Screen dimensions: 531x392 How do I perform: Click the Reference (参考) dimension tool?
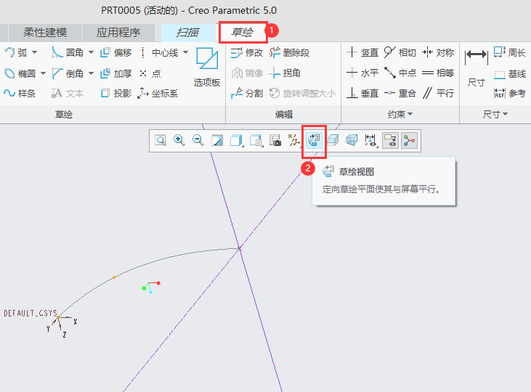tap(510, 94)
